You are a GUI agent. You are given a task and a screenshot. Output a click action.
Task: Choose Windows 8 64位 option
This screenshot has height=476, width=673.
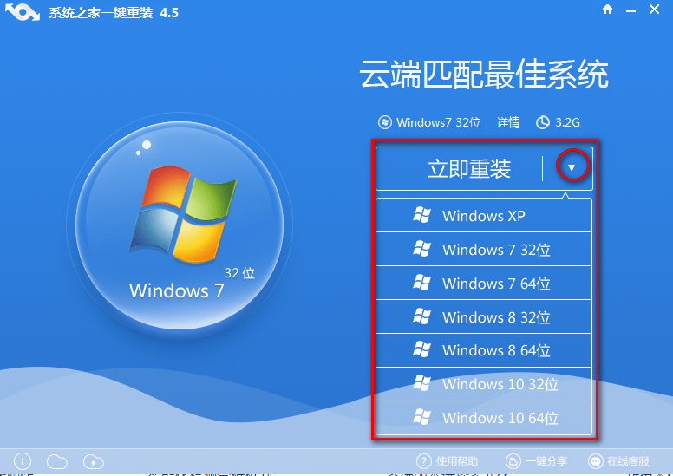[x=483, y=350]
